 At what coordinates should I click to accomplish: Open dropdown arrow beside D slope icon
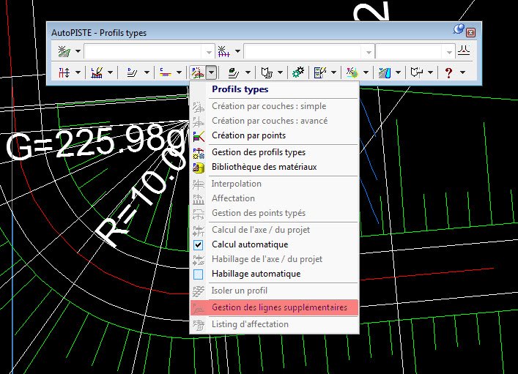(x=147, y=72)
